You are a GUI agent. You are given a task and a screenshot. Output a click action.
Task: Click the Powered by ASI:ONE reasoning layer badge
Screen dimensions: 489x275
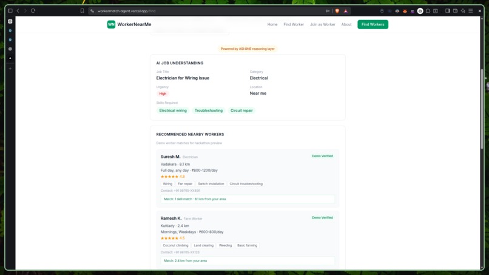(248, 49)
